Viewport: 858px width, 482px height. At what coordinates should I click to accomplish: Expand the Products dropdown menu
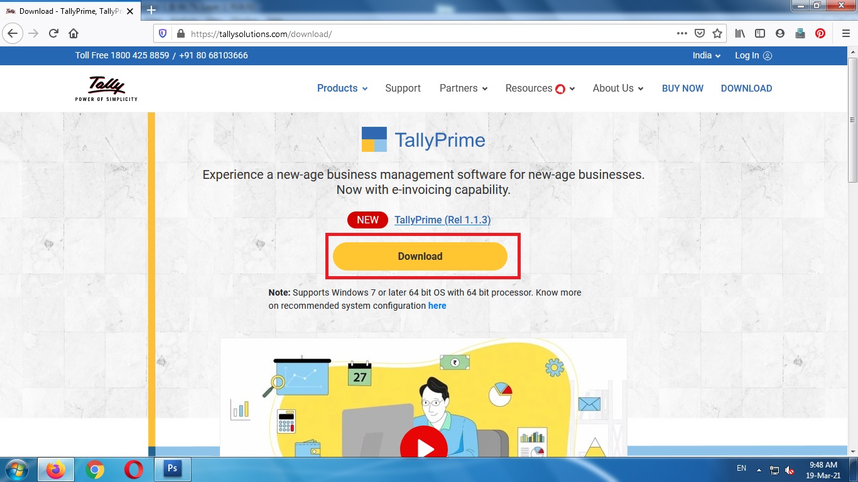click(342, 88)
